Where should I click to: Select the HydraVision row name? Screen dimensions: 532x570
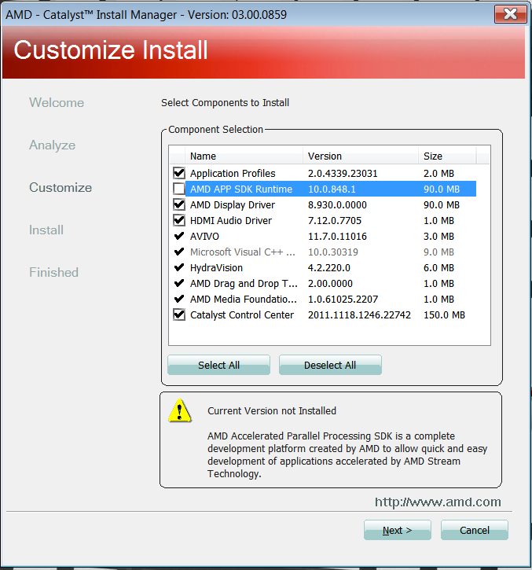pyautogui.click(x=216, y=268)
